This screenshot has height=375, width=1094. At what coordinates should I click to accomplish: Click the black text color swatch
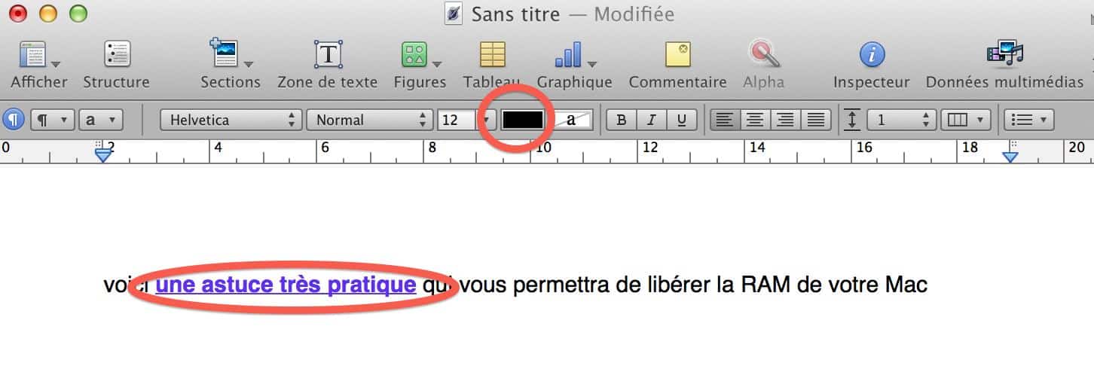(523, 119)
